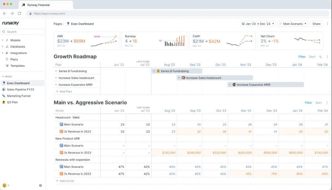The width and height of the screenshot is (332, 190).
Task: Click the browser reload icon
Action: click(19, 13)
